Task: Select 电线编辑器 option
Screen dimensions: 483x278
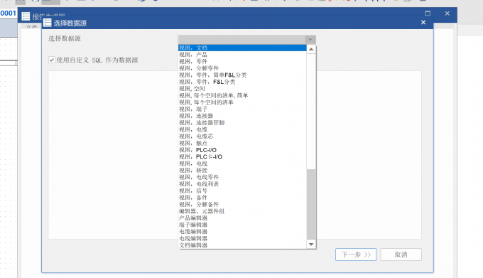Action: pos(242,238)
